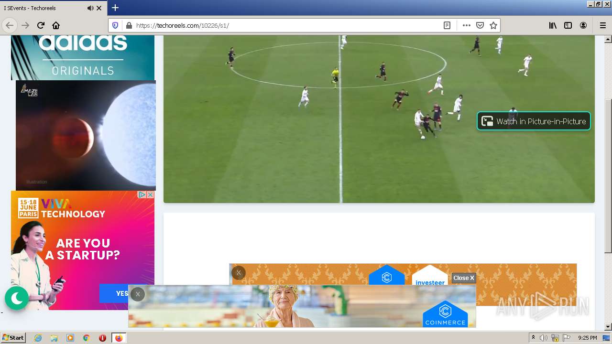Open the Firefox hamburger menu
Viewport: 612px width, 344px height.
[602, 25]
